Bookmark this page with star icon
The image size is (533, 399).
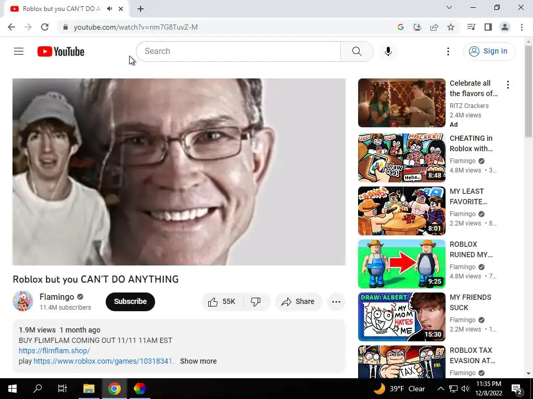click(451, 27)
